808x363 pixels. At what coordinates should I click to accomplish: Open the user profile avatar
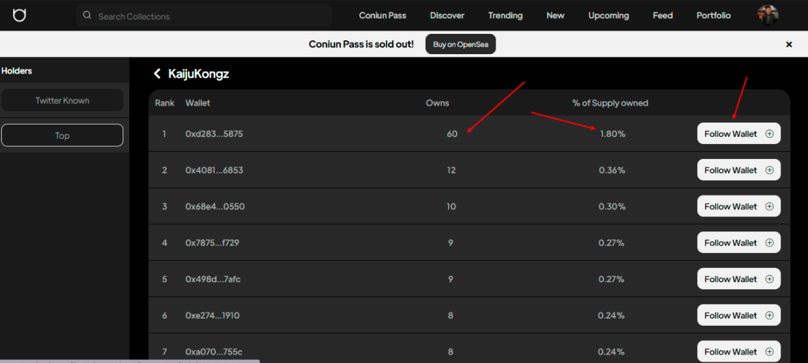(768, 15)
